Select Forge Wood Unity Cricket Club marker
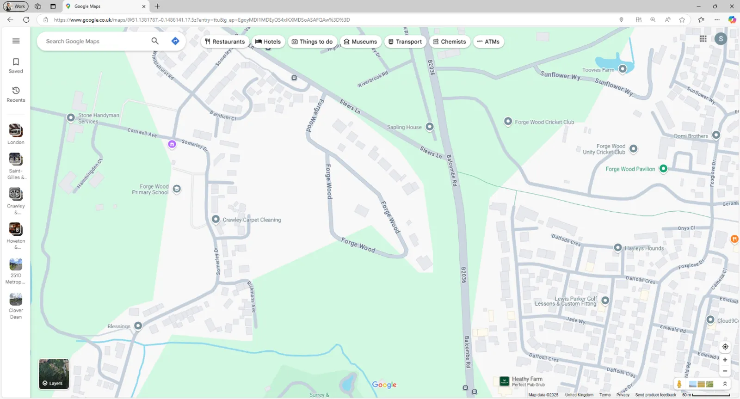 click(634, 148)
